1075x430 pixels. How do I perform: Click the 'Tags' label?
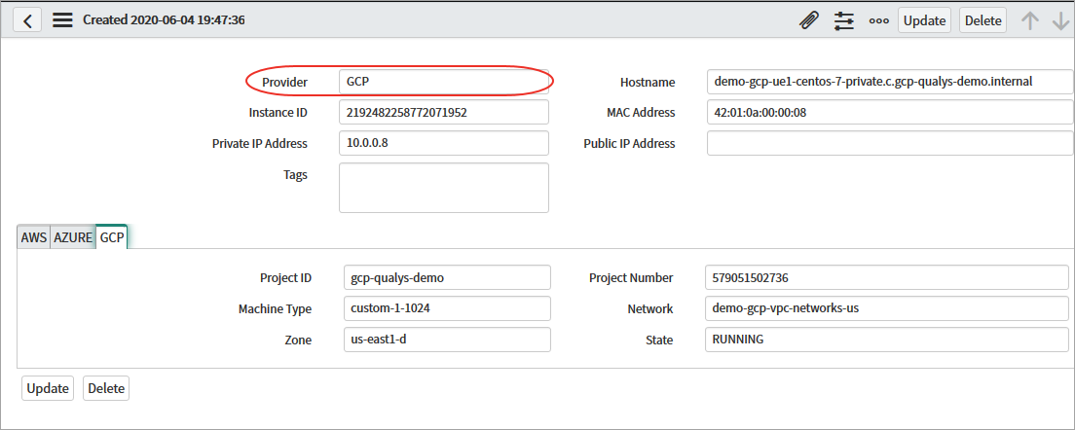pos(295,174)
